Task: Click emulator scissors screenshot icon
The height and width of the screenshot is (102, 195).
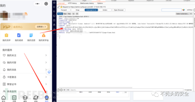Action: (54, 29)
